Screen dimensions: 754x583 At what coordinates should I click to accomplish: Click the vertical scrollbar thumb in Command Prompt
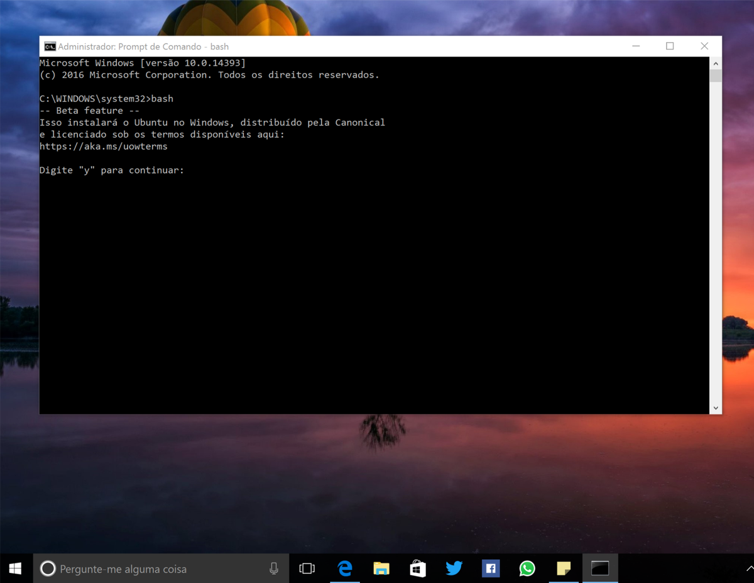click(x=716, y=76)
